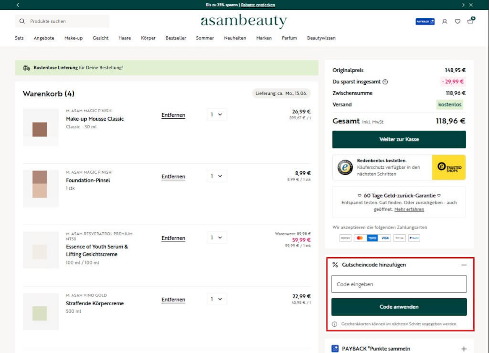Click the info icon beside Du sparst insgesamt
Image resolution: width=489 pixels, height=353 pixels.
pyautogui.click(x=385, y=82)
